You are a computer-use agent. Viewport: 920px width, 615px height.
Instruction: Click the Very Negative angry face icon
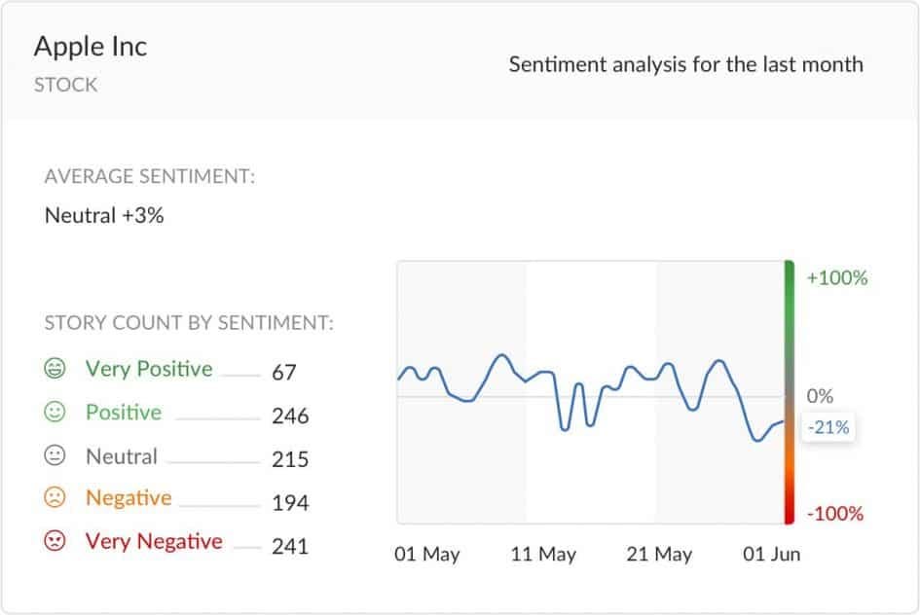tap(55, 540)
